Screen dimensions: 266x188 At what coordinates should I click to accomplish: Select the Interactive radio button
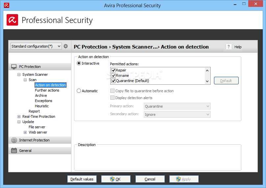click(79, 63)
